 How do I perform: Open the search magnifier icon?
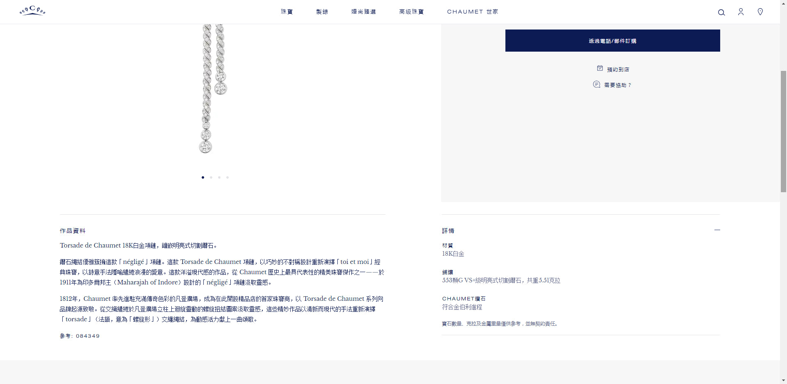pos(721,12)
